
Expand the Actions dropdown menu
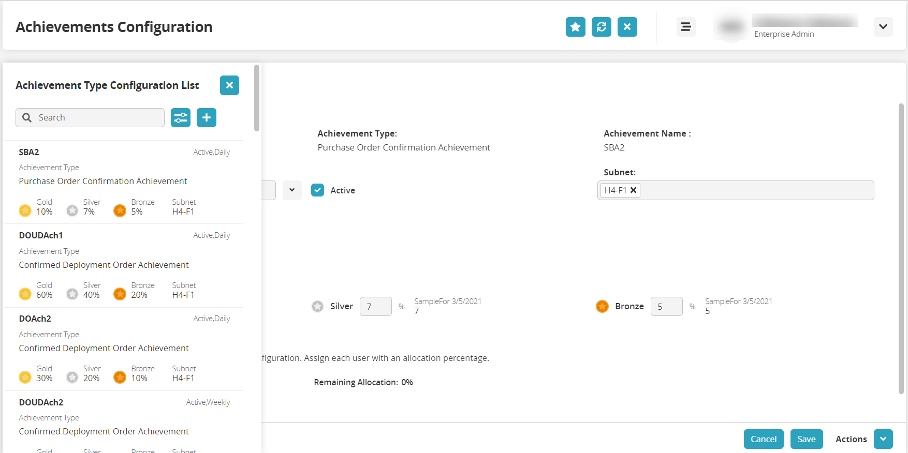tap(883, 439)
